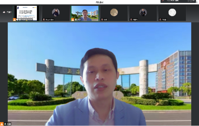Click green microphone icon on slide thumbnail
The height and width of the screenshot is (126, 199).
20,20
